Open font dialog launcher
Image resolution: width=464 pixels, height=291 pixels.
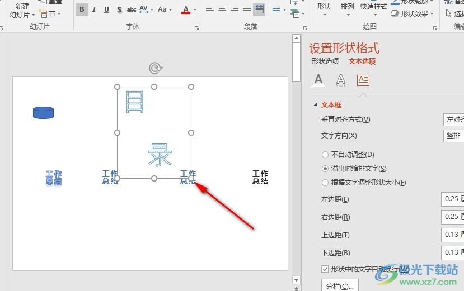(196, 28)
